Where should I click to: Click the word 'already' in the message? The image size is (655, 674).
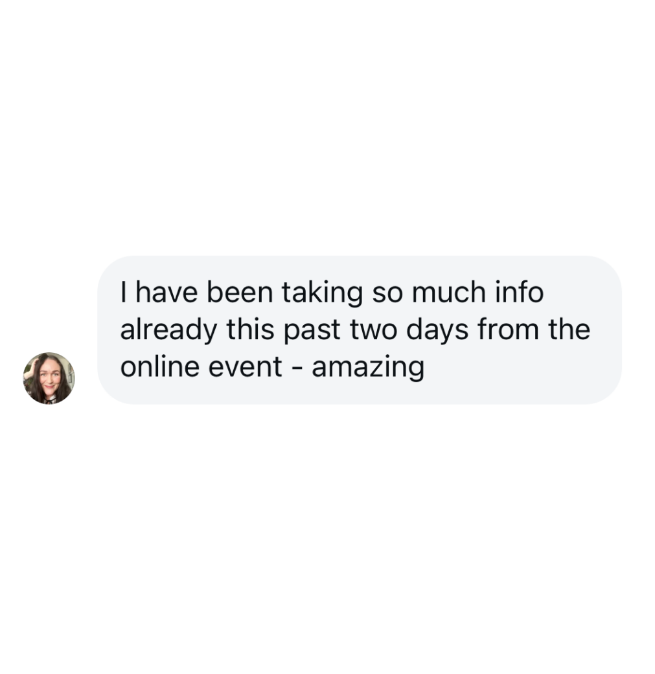point(168,331)
